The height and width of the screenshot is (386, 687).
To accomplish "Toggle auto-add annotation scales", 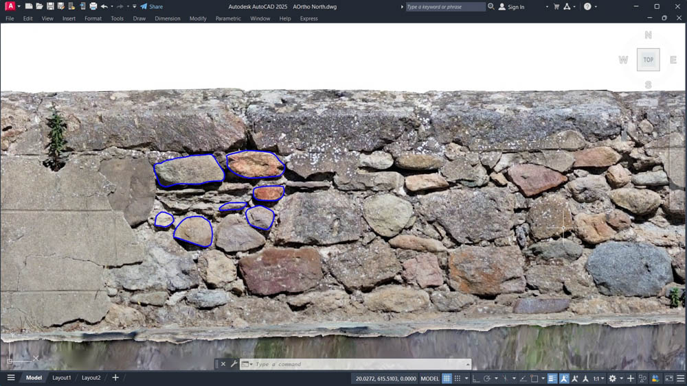I will click(575, 378).
